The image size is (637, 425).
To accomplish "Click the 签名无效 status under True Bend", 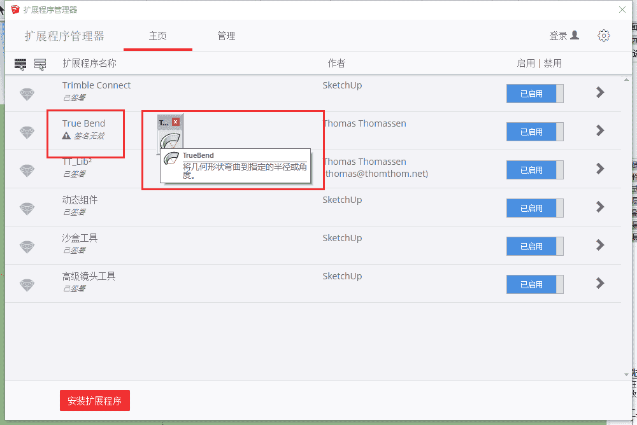I will coord(89,136).
